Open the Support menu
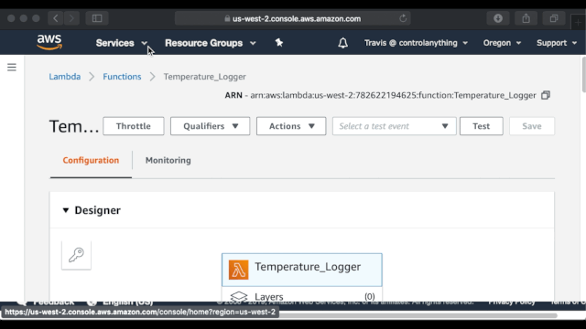Screen dimensions: 586x329 tap(557, 43)
